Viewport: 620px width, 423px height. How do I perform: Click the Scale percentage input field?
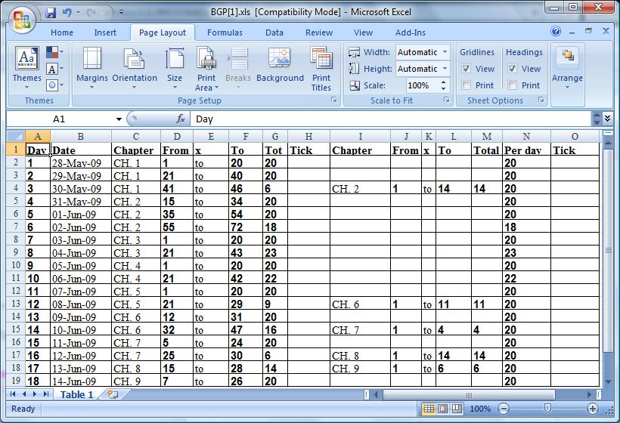pyautogui.click(x=422, y=85)
